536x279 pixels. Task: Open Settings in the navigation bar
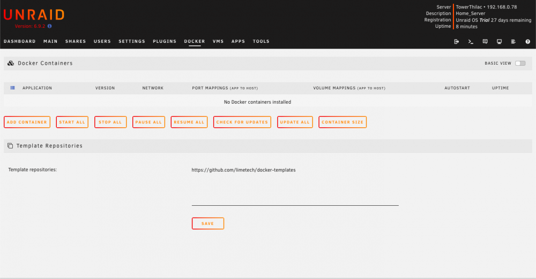pyautogui.click(x=132, y=41)
